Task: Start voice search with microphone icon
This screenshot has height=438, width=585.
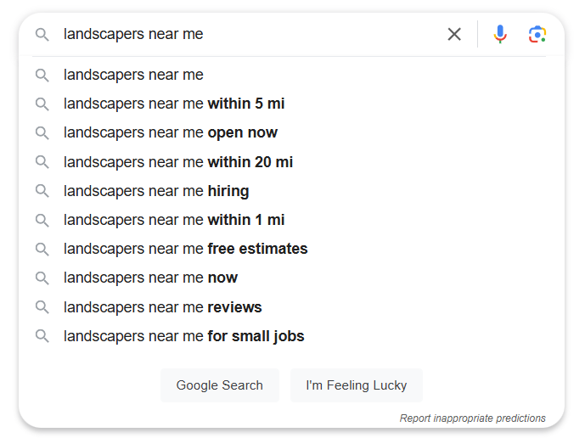Action: pyautogui.click(x=500, y=34)
